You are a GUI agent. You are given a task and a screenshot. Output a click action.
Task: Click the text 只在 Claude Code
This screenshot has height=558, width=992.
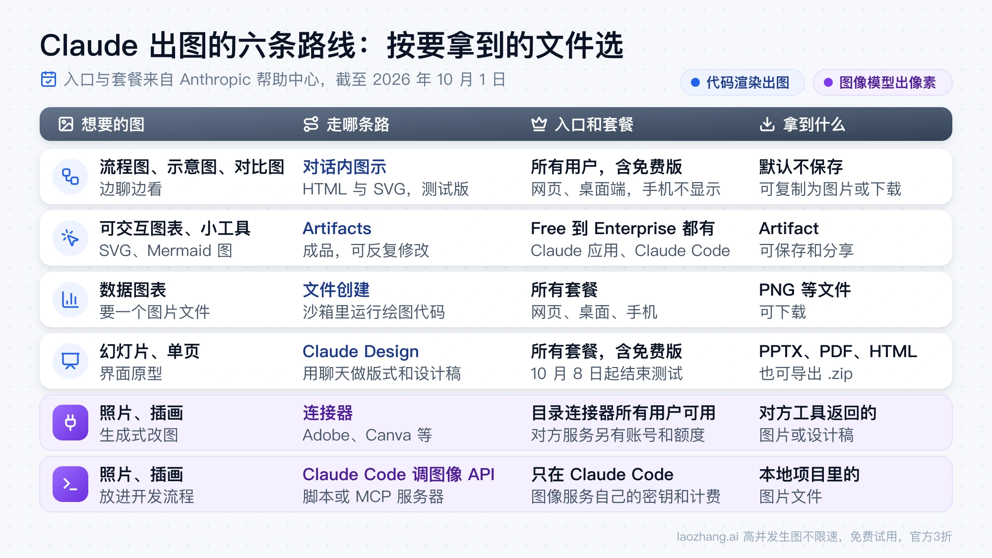[602, 475]
